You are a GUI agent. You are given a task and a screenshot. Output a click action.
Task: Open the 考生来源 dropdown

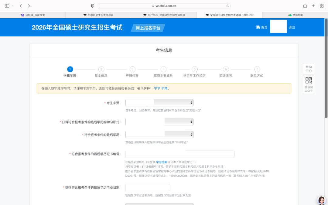click(x=159, y=103)
